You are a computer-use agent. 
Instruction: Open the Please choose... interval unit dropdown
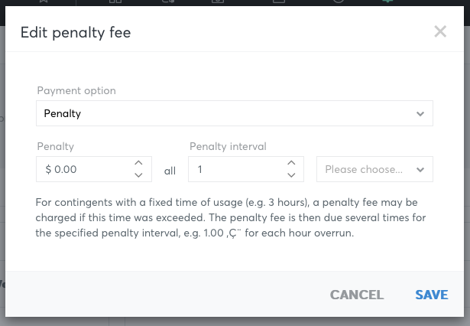point(374,169)
